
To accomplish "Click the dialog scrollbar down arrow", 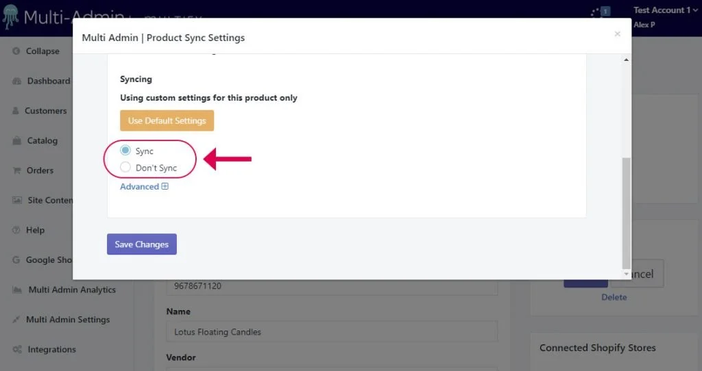I will 627,274.
